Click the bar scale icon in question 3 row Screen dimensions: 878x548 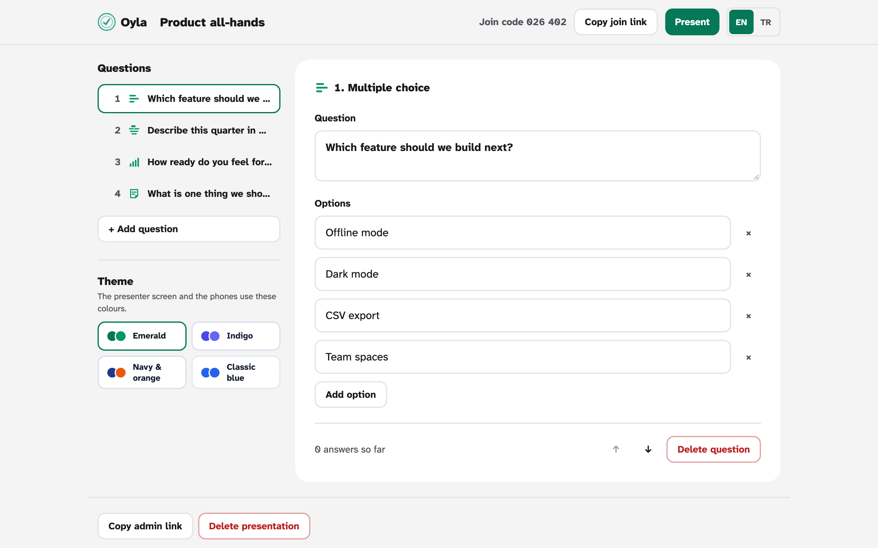click(134, 162)
